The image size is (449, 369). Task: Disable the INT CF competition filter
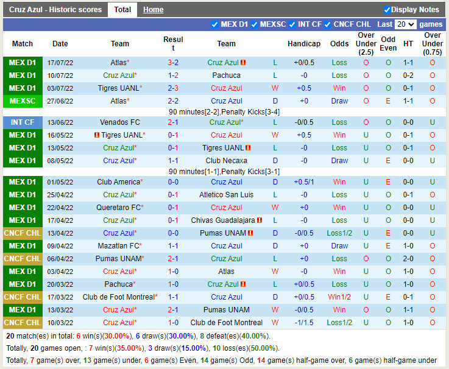click(292, 24)
